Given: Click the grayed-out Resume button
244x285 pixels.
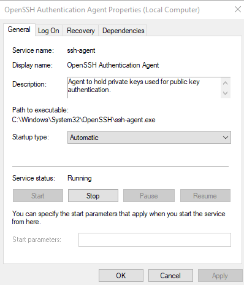Looking at the screenshot, I should (205, 196).
